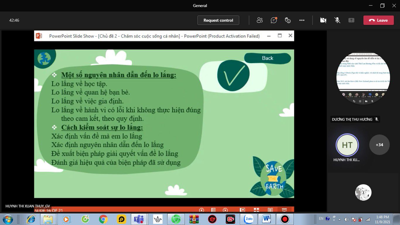Screen dimensions: 400x225
Task: Click EN language indicator in taskbar
Action: click(321, 219)
